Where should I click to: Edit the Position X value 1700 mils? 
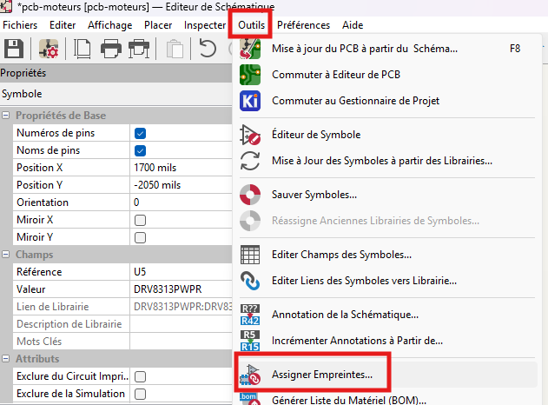181,168
